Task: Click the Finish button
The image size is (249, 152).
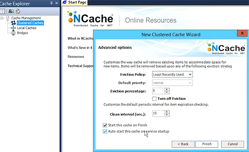Action: tap(206, 144)
